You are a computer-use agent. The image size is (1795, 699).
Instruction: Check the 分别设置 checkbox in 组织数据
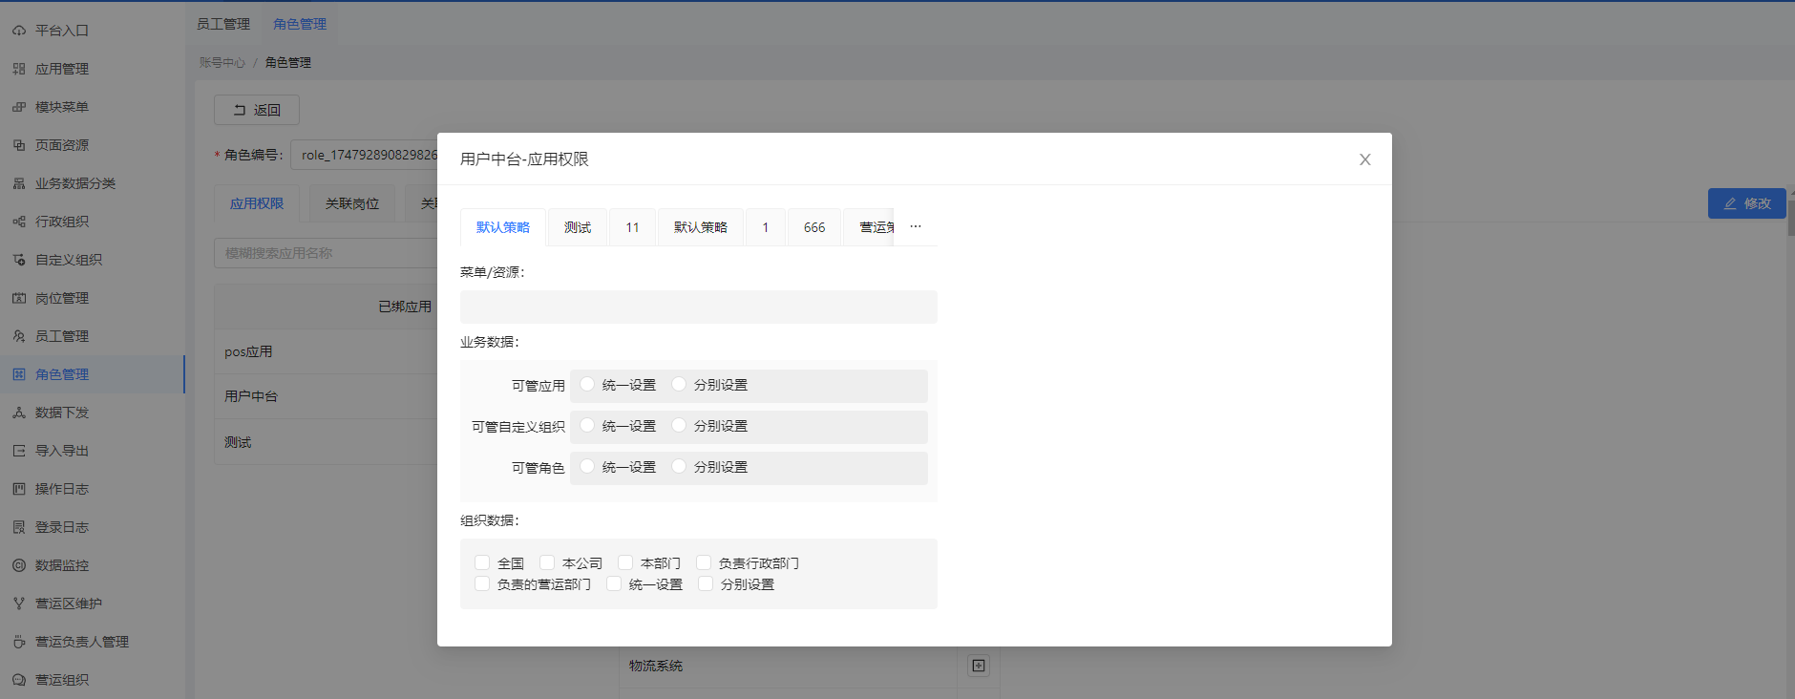coord(706,583)
